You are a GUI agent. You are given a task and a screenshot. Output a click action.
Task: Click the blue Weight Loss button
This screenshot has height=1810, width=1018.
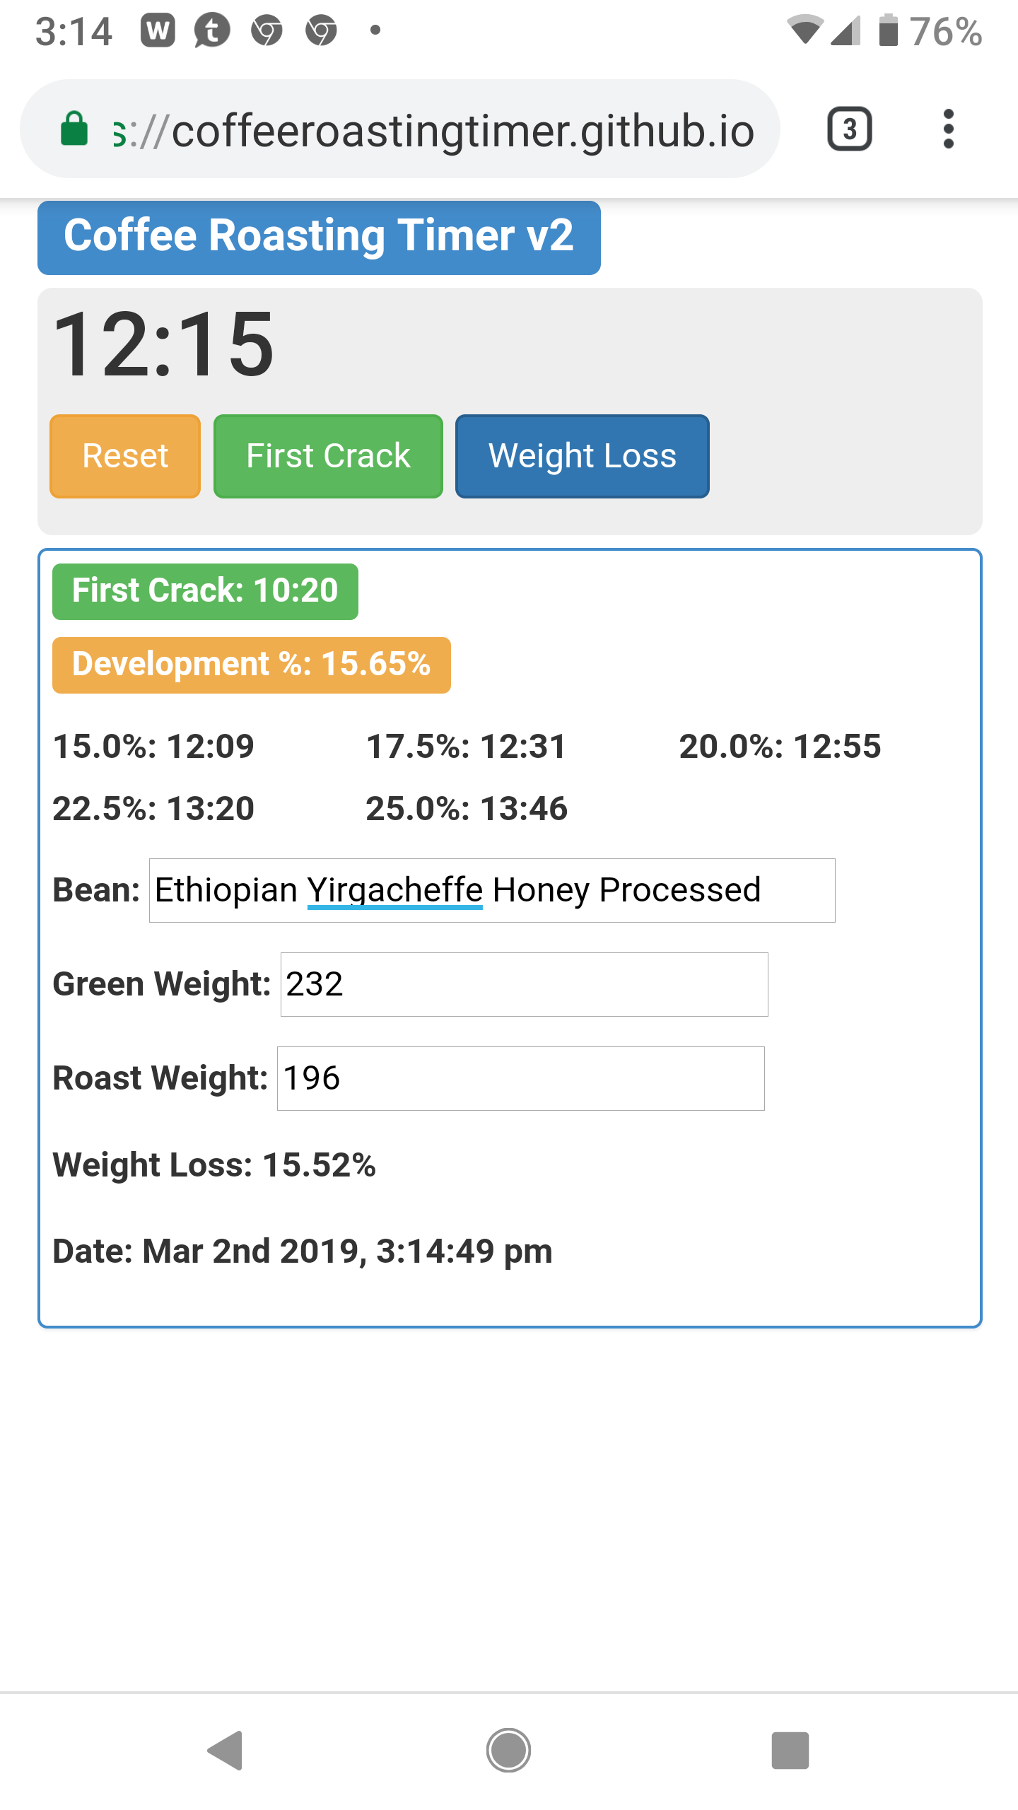click(x=583, y=456)
